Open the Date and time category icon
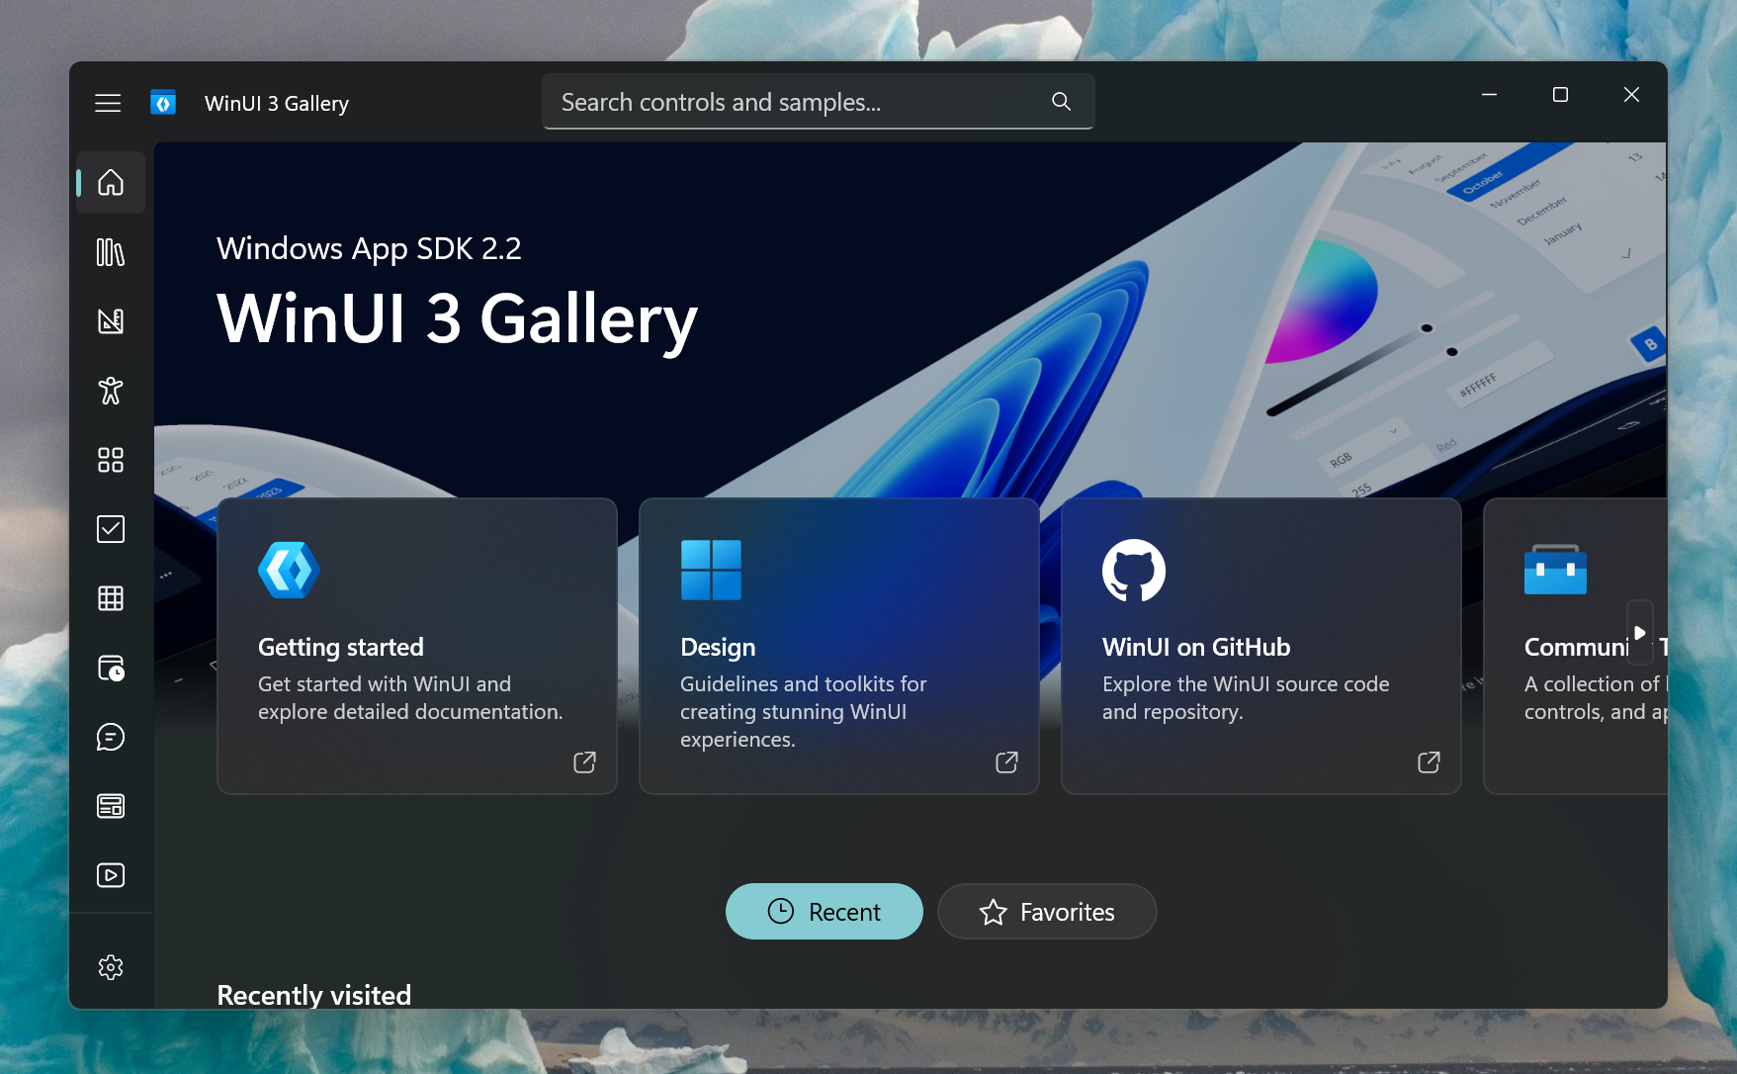The image size is (1737, 1074). point(111,668)
